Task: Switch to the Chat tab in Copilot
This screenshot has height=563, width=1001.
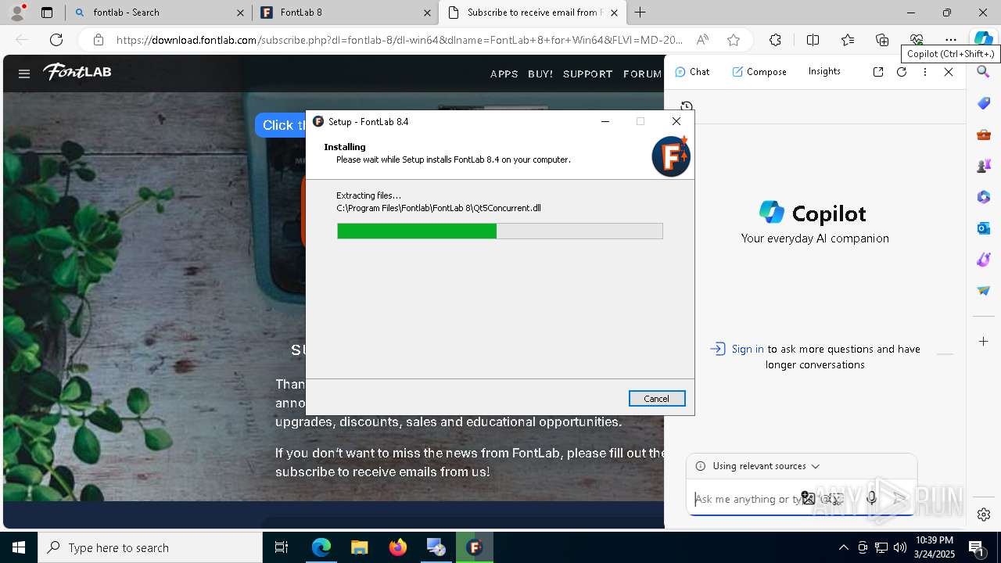Action: 692,72
